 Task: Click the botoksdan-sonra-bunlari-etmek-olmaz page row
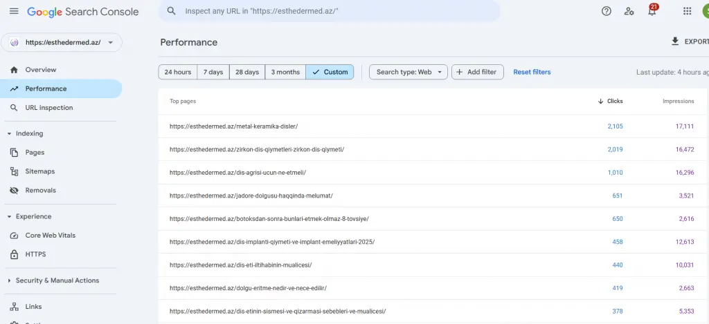(x=433, y=219)
